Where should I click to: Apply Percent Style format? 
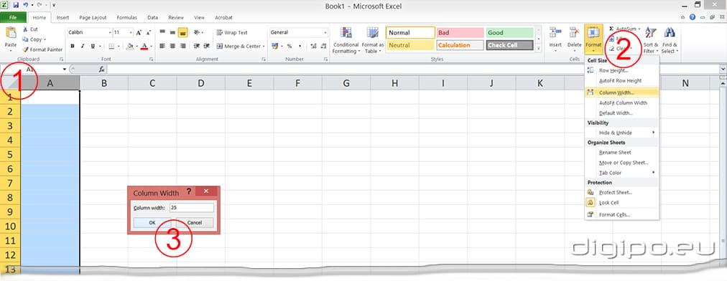(x=290, y=47)
